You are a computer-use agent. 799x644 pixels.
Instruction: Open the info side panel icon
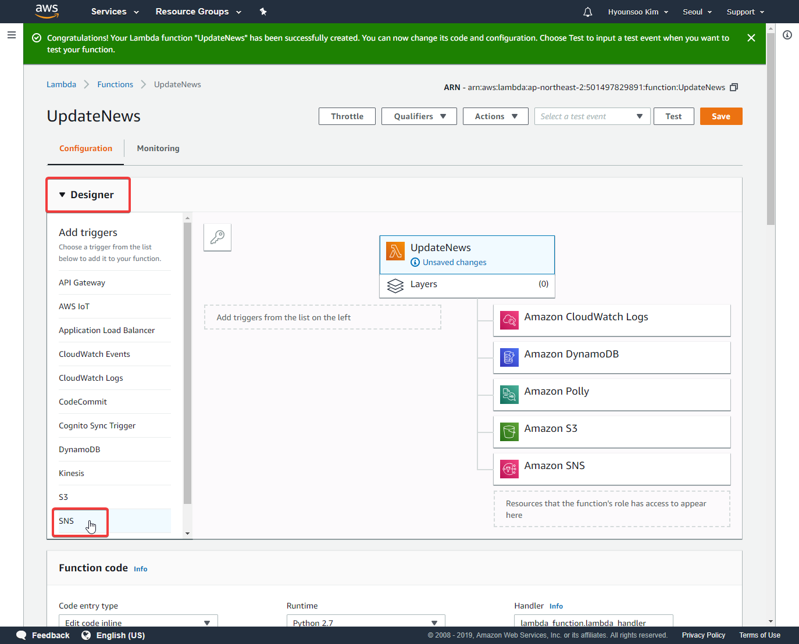[x=787, y=35]
